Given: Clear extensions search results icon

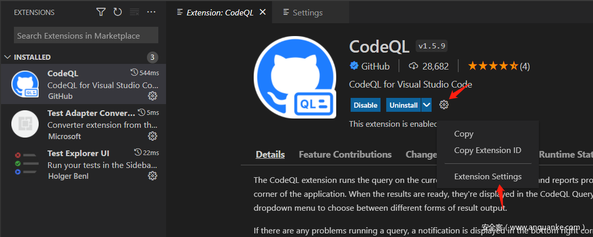Looking at the screenshot, I should point(134,12).
